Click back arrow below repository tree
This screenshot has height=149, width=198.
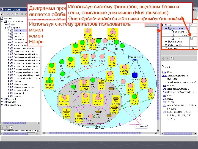pos(3,127)
